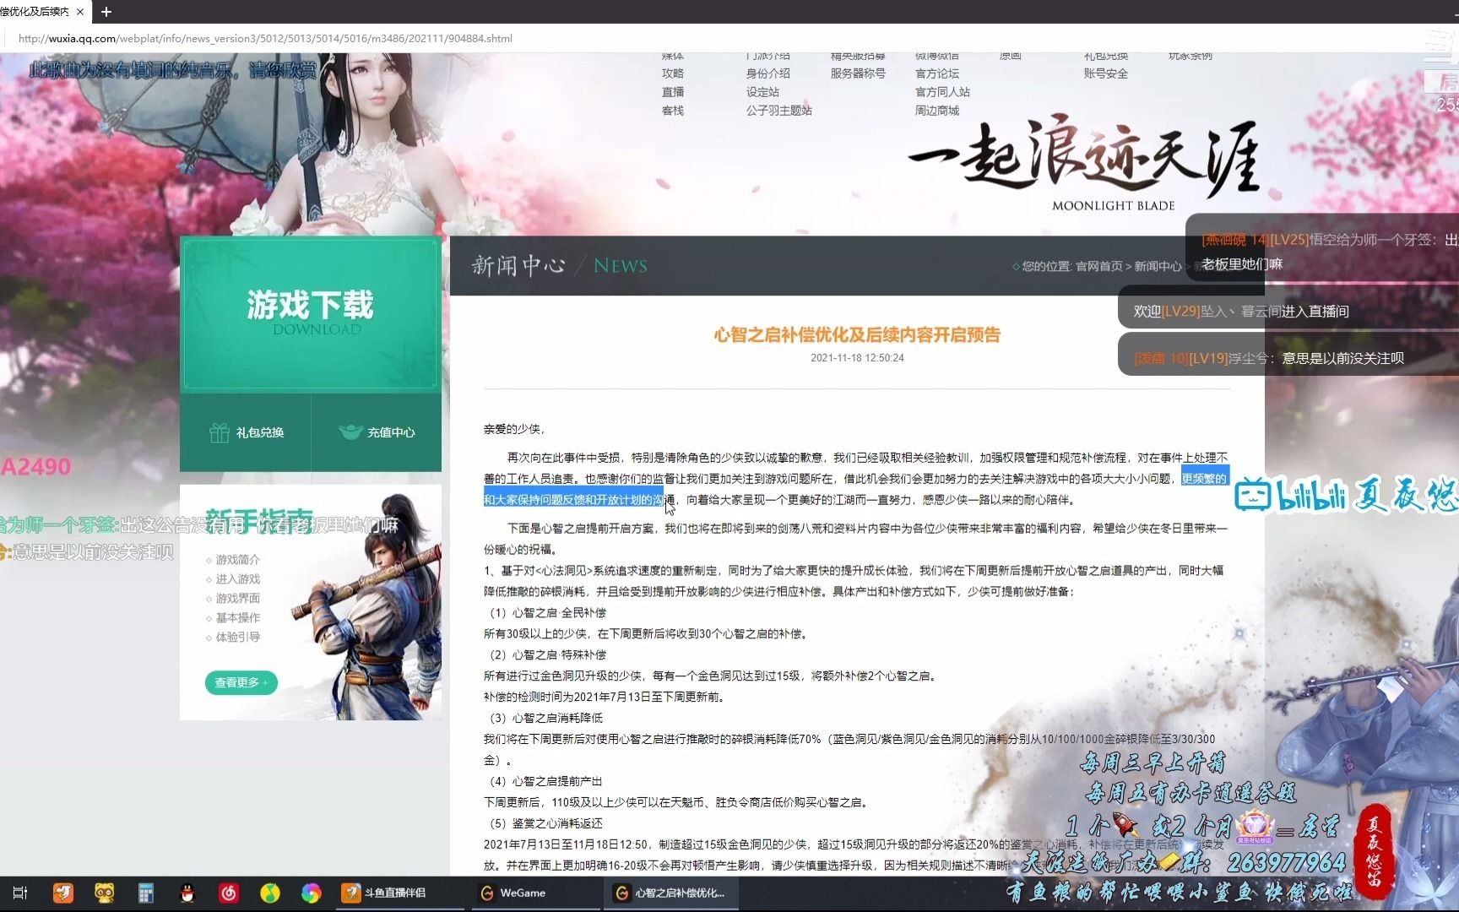Click the heading （1）心智之启·全民补偿
The width and height of the screenshot is (1459, 912).
pyautogui.click(x=545, y=613)
